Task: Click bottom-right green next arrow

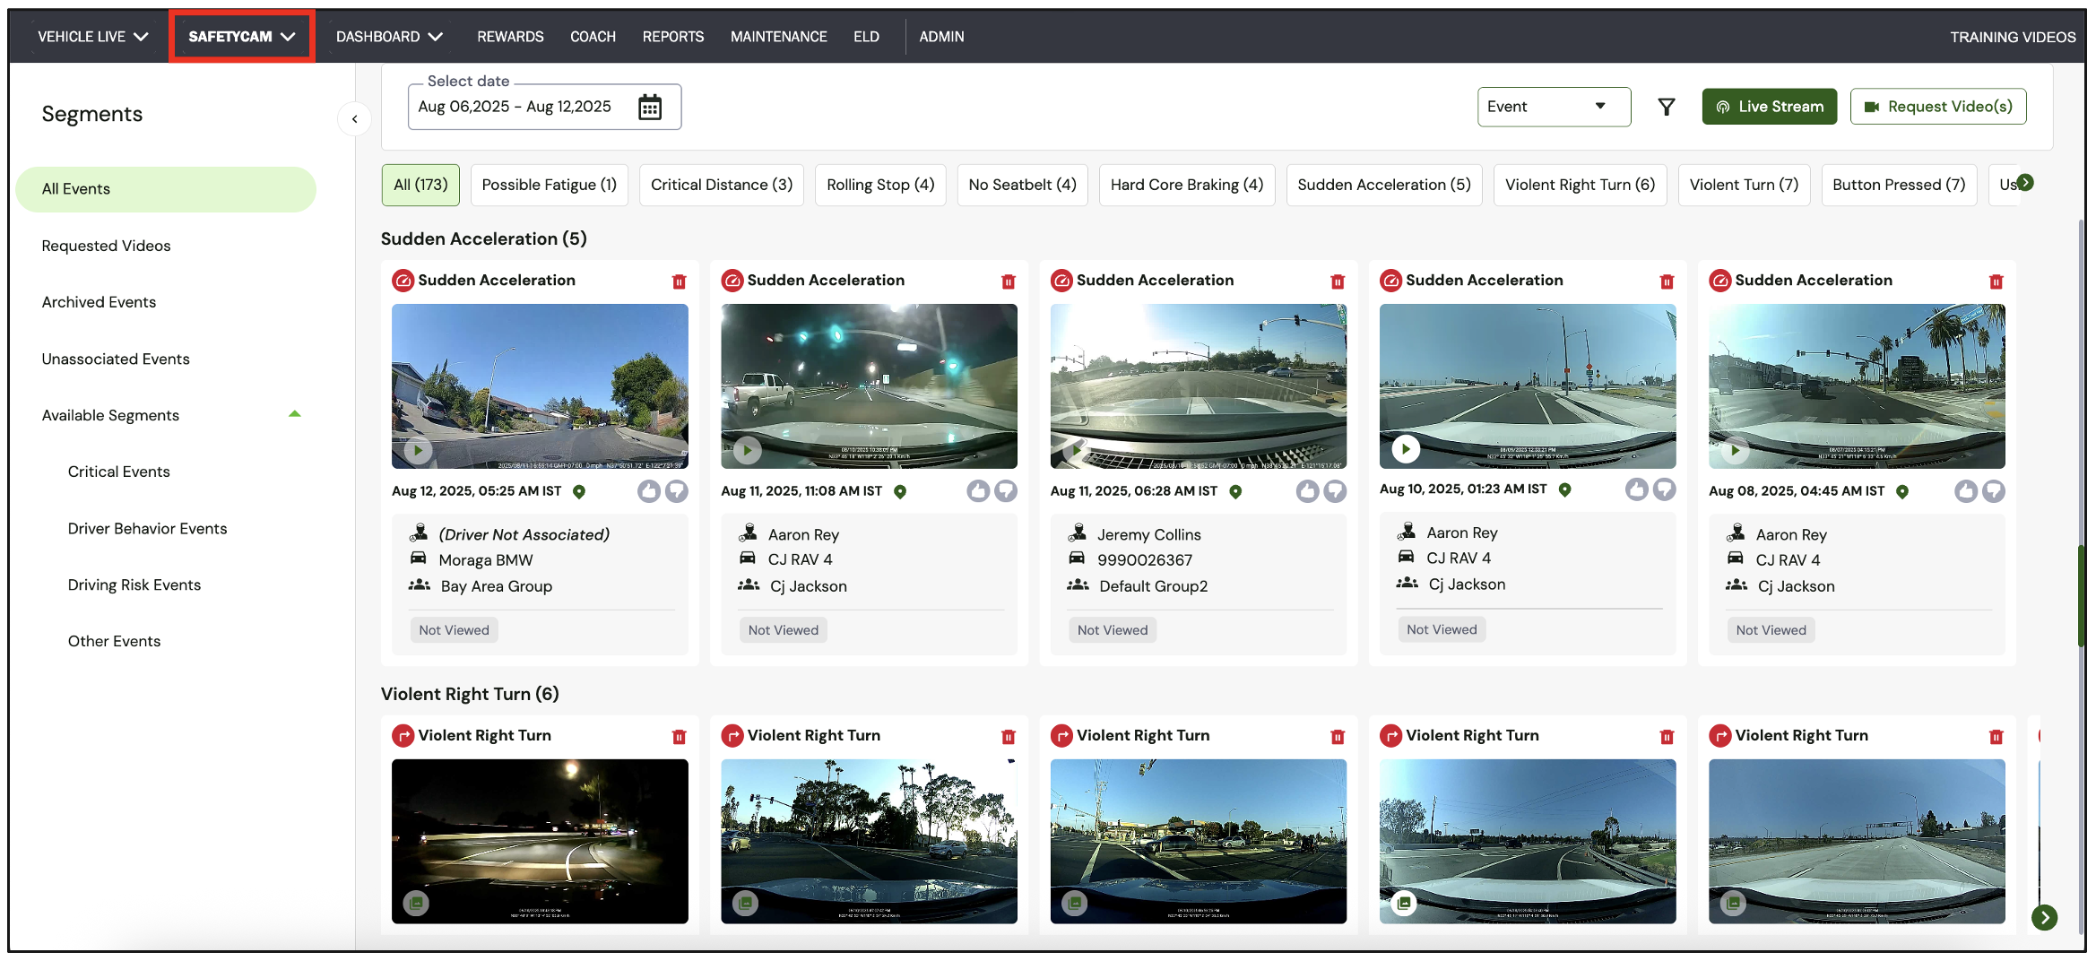Action: pyautogui.click(x=2044, y=917)
